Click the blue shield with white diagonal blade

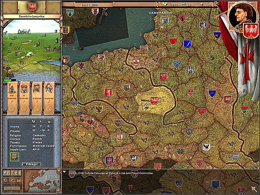187,44
